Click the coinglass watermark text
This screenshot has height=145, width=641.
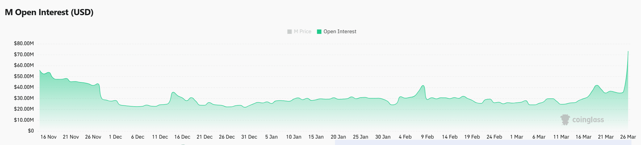click(588, 120)
